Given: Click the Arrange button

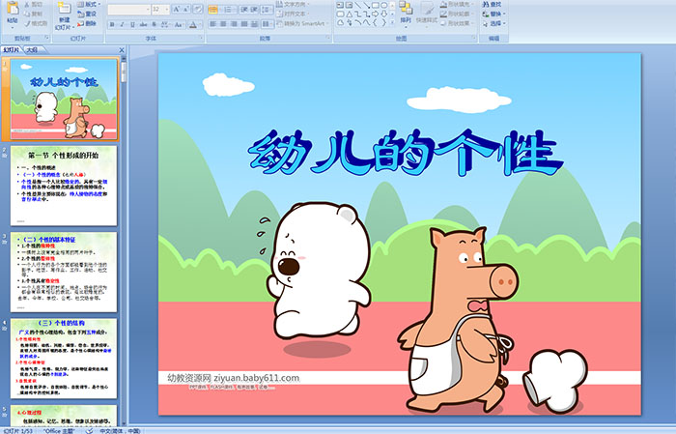Looking at the screenshot, I should (x=406, y=14).
